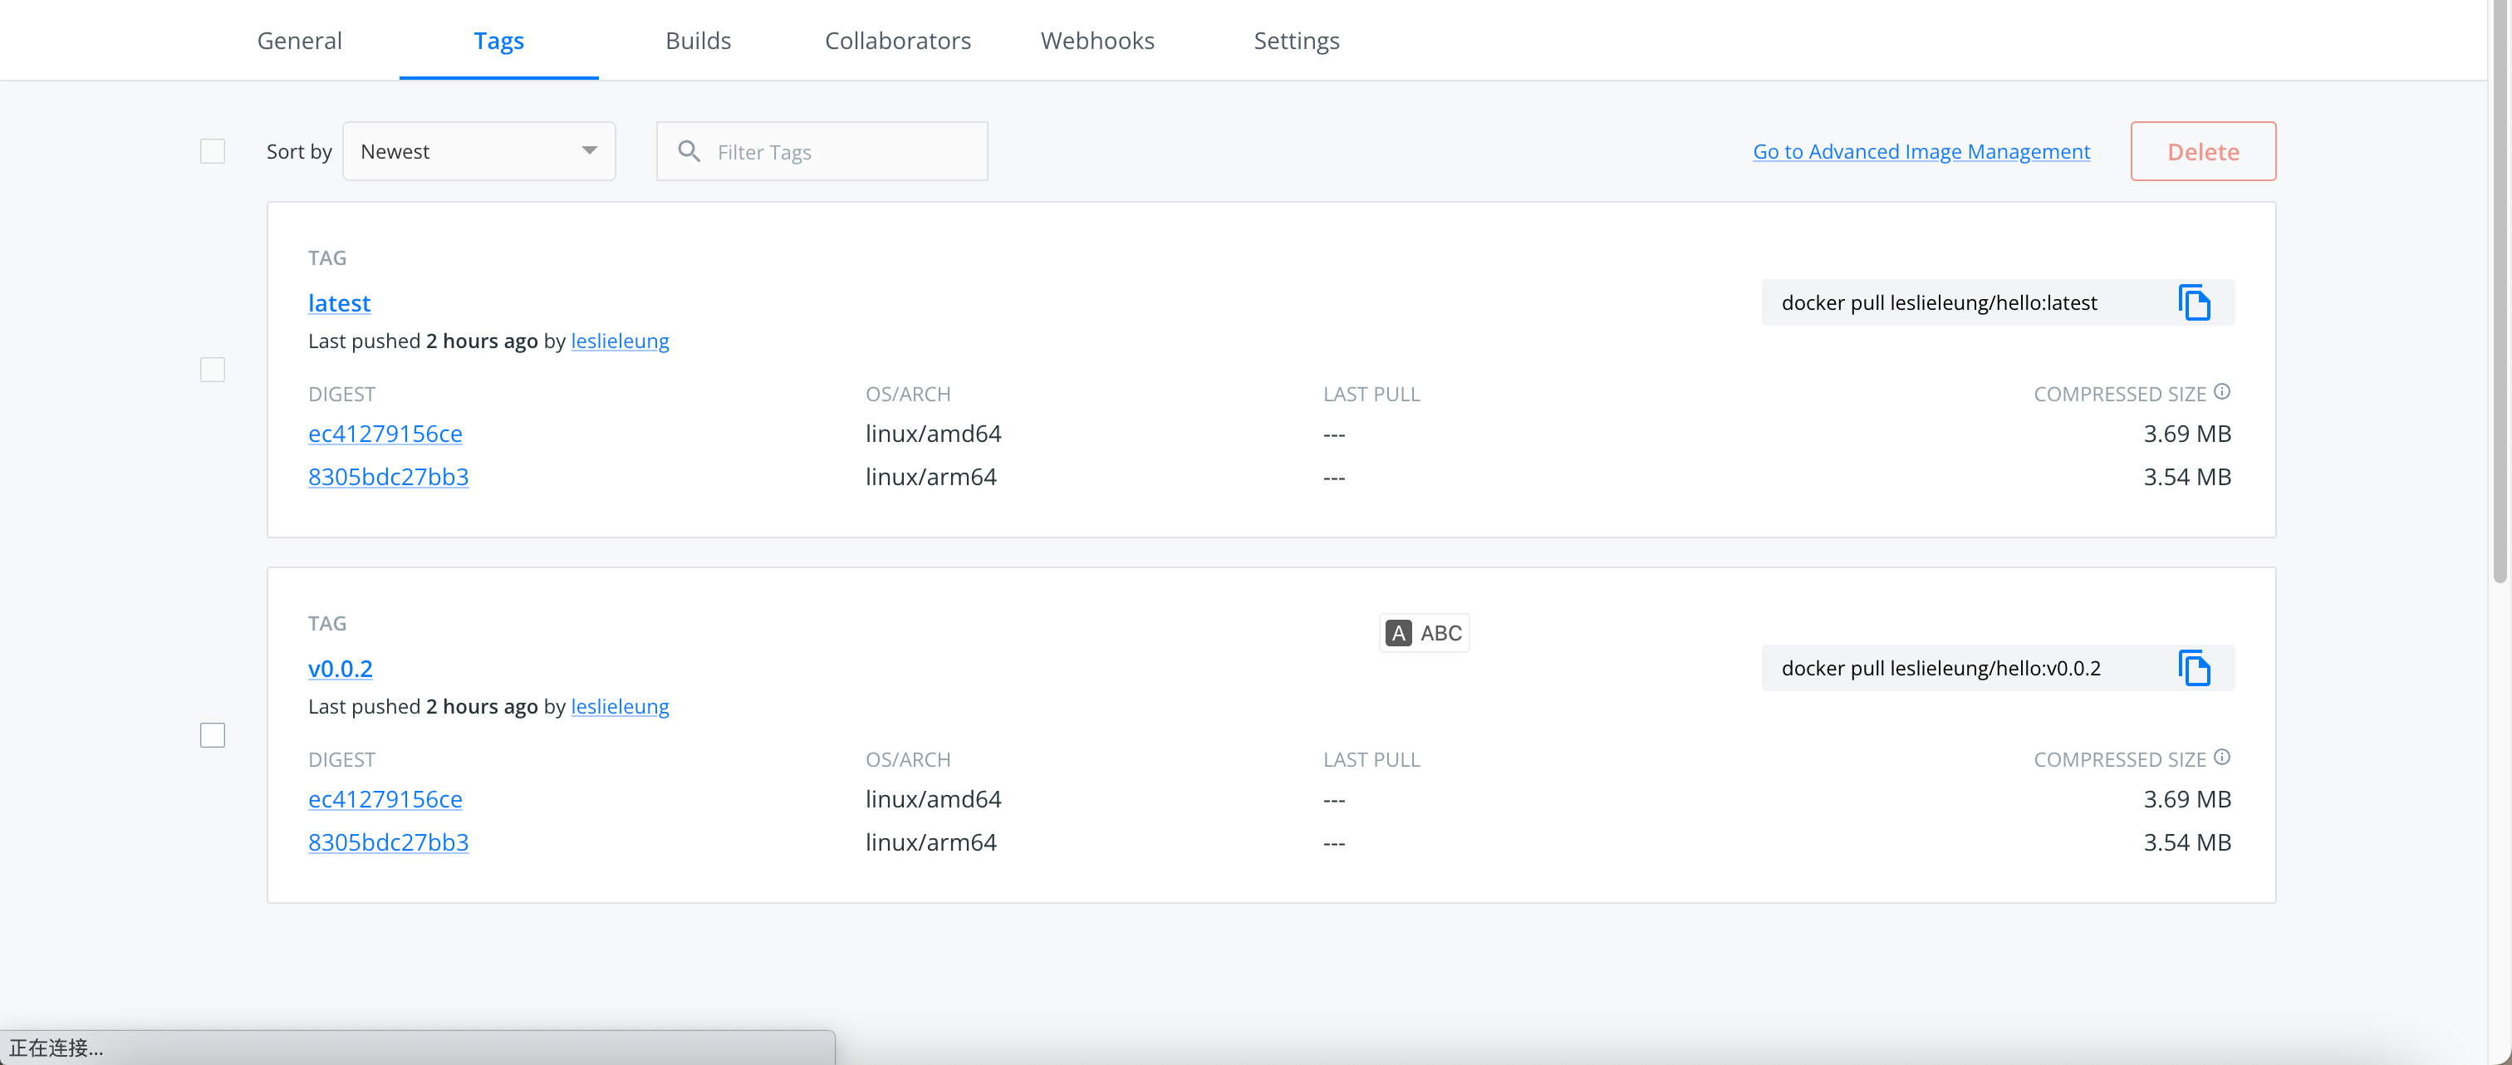Switch to the Builds tab
Image resolution: width=2512 pixels, height=1065 pixels.
(x=699, y=41)
